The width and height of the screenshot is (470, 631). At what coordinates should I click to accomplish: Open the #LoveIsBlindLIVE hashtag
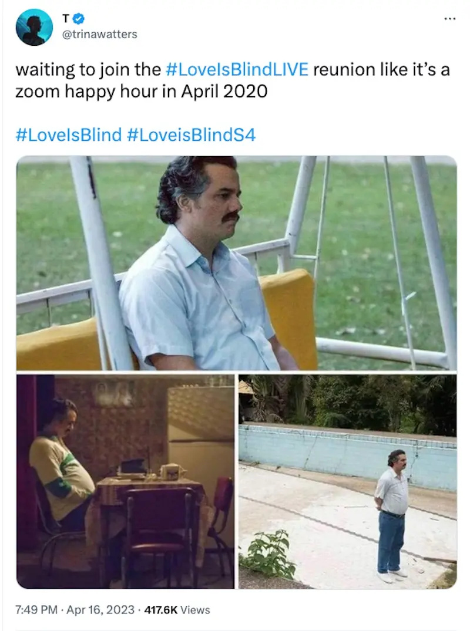pos(237,69)
